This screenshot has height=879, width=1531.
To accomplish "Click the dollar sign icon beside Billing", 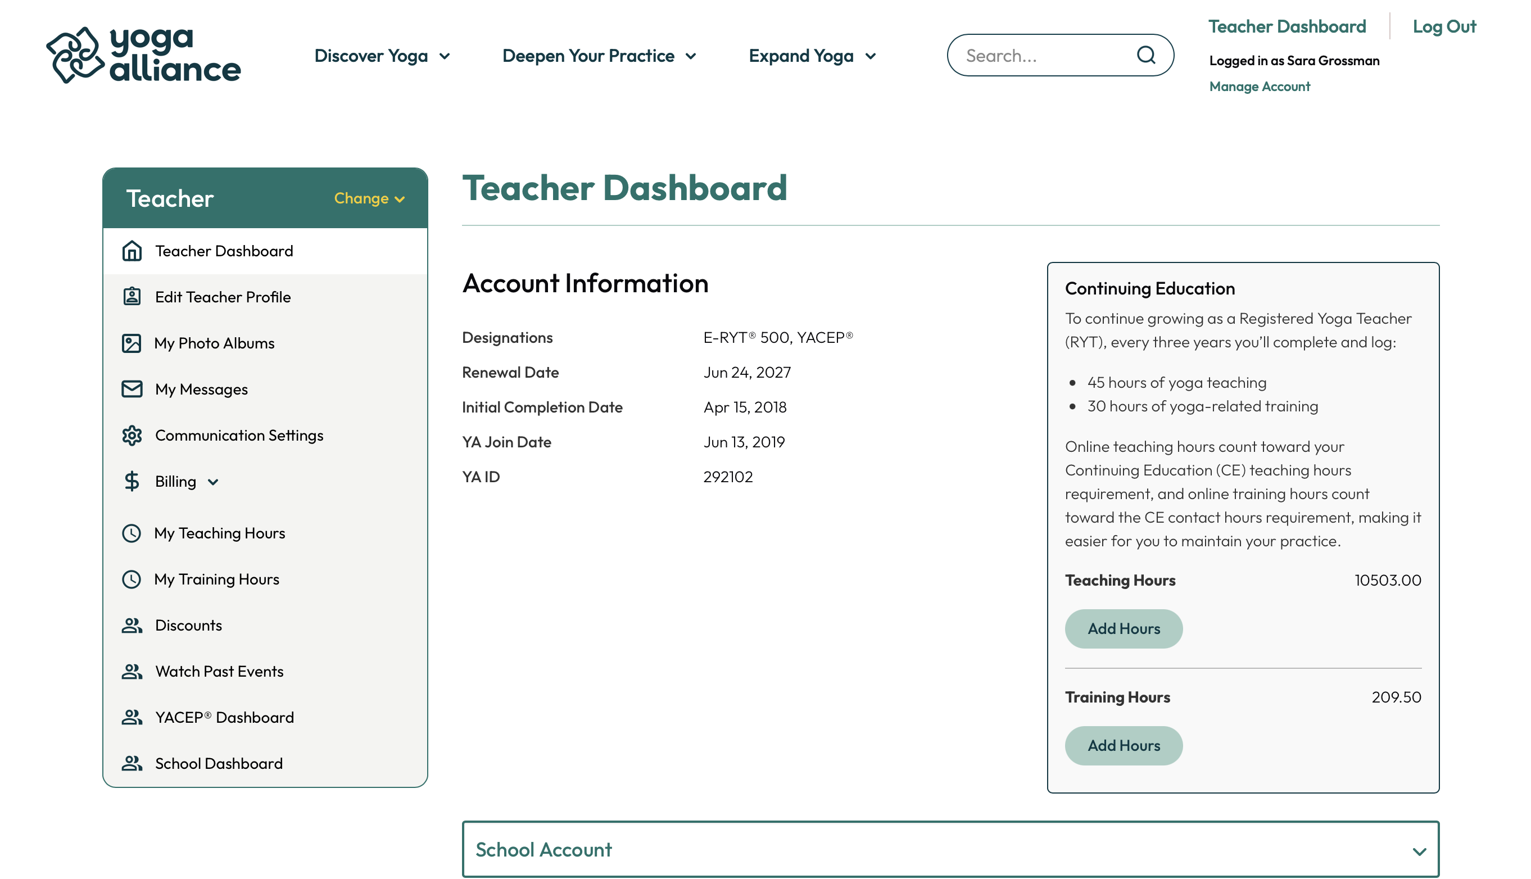I will (132, 481).
